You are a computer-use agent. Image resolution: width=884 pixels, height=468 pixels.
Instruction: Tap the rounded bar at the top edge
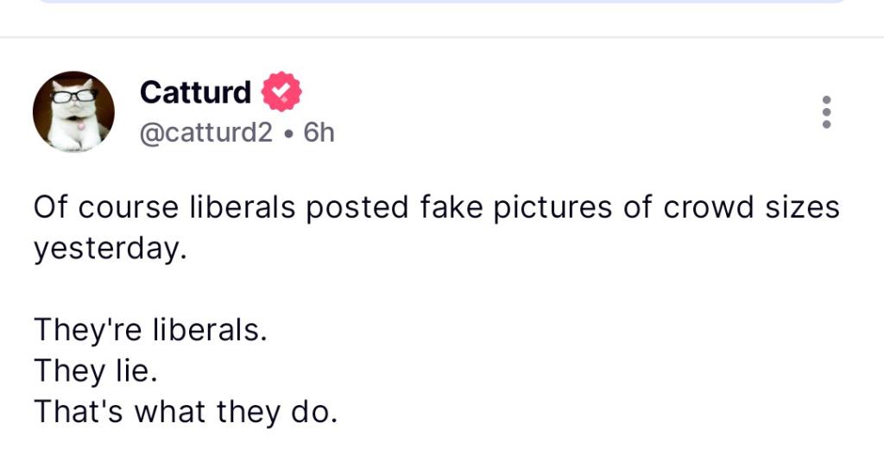(442, 3)
